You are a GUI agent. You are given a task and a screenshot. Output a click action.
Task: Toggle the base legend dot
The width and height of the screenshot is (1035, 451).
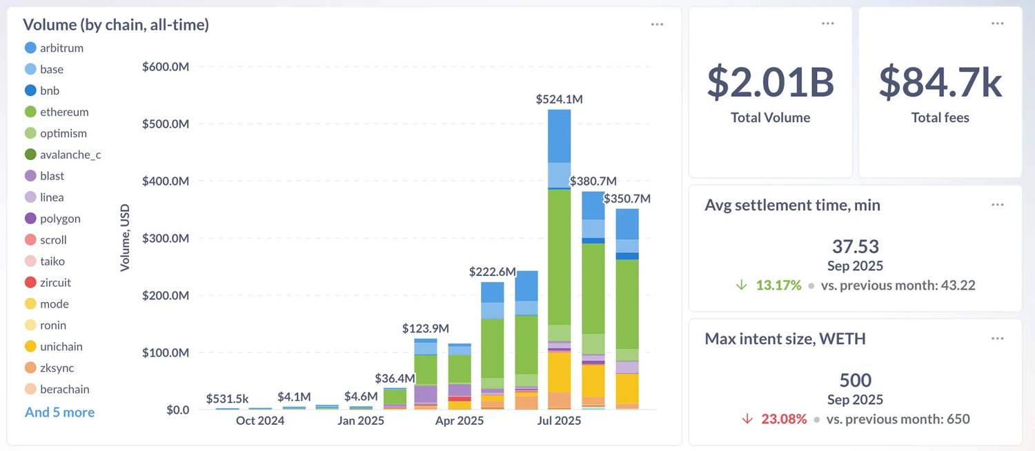(x=30, y=70)
